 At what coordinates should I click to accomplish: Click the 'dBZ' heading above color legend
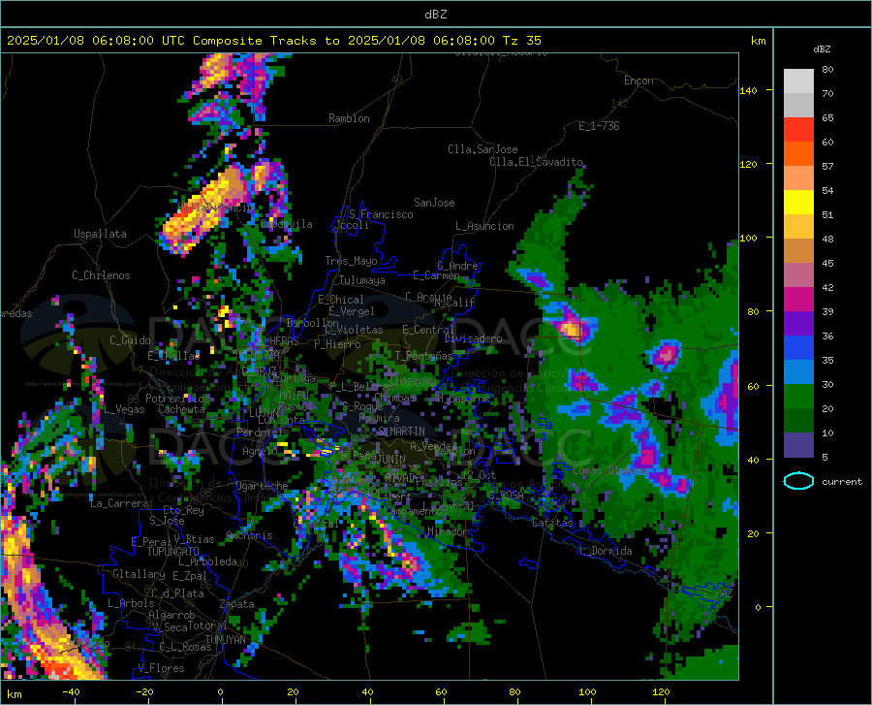822,48
